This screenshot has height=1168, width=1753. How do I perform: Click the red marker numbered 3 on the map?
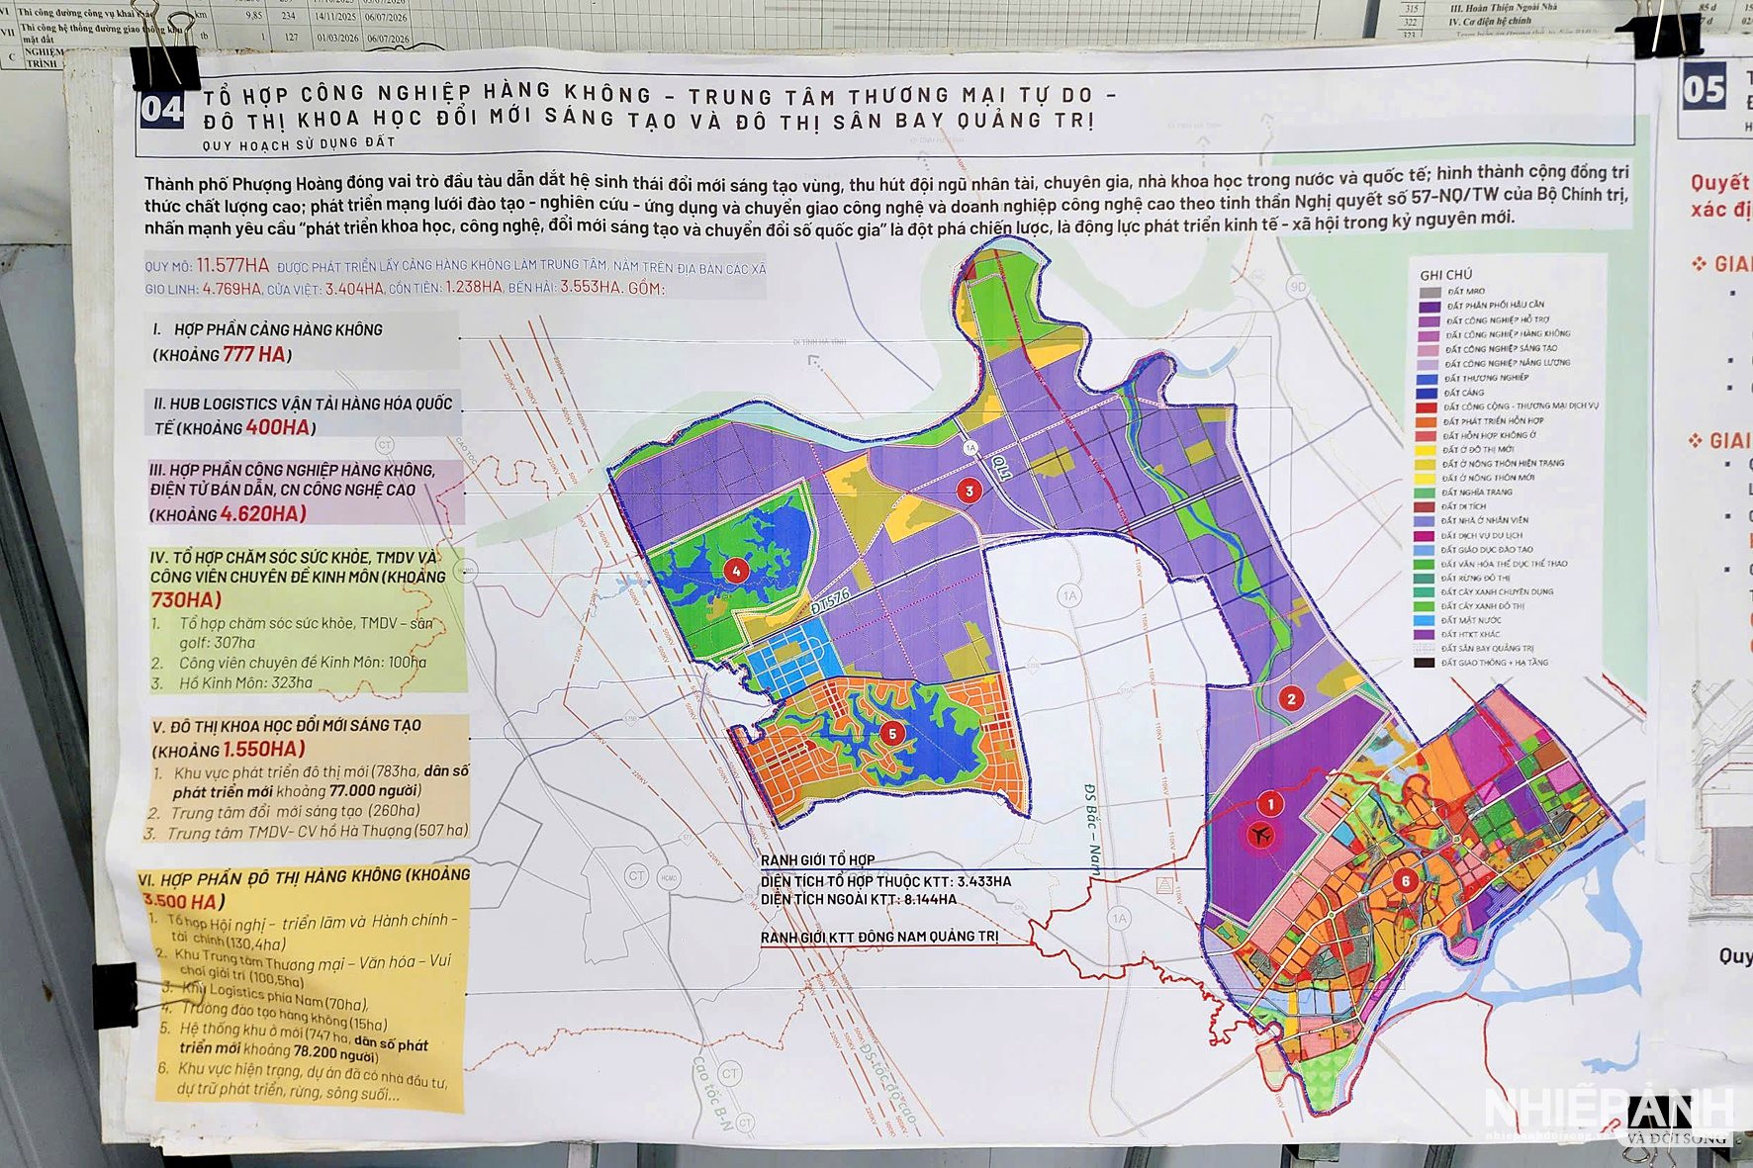(969, 491)
